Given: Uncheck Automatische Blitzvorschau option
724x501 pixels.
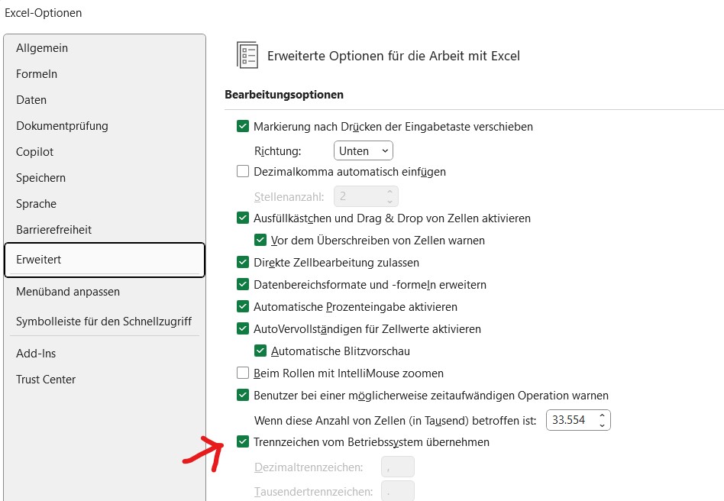Looking at the screenshot, I should pos(260,351).
